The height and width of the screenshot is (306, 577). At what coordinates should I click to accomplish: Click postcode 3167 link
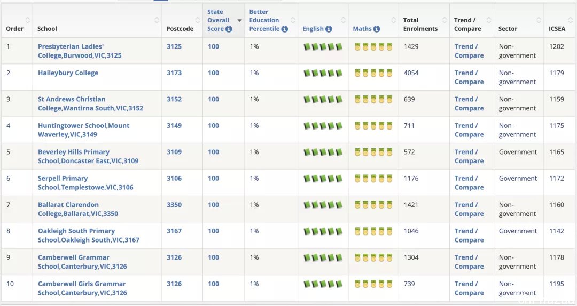[x=174, y=231]
